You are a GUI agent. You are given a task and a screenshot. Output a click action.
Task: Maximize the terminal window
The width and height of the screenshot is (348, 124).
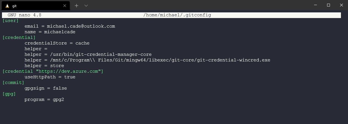(x=329, y=5)
